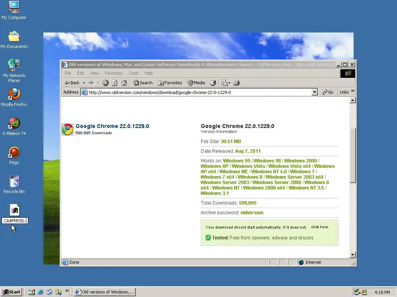The image size is (397, 297).
Task: Select the Pego desktop shortcut
Action: (x=14, y=155)
